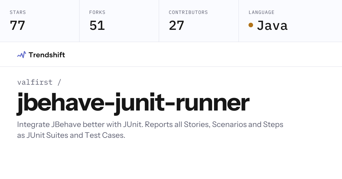Image resolution: width=342 pixels, height=179 pixels.
Task: Select the Java language value
Action: 272,26
